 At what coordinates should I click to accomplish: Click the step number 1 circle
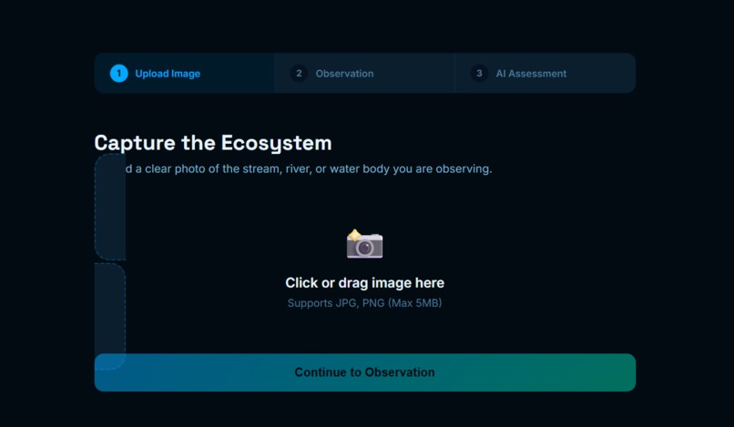tap(119, 74)
